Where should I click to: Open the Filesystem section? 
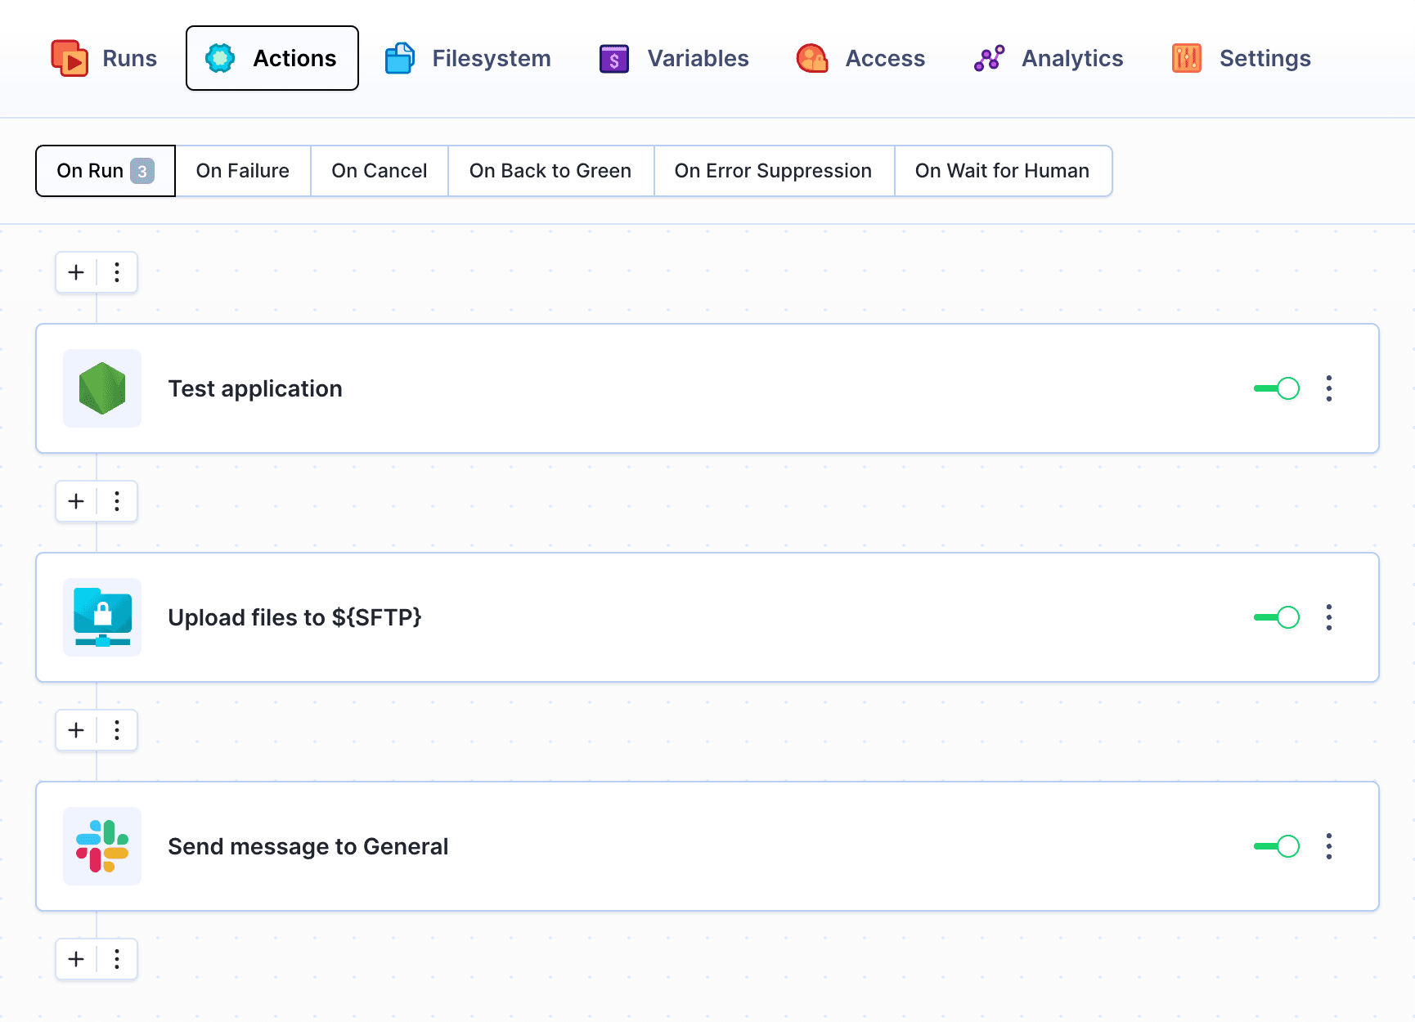(469, 58)
